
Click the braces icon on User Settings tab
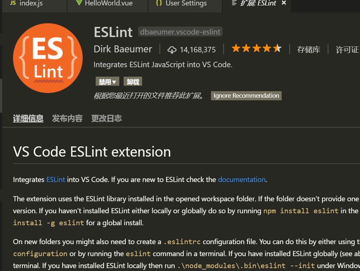click(x=159, y=3)
